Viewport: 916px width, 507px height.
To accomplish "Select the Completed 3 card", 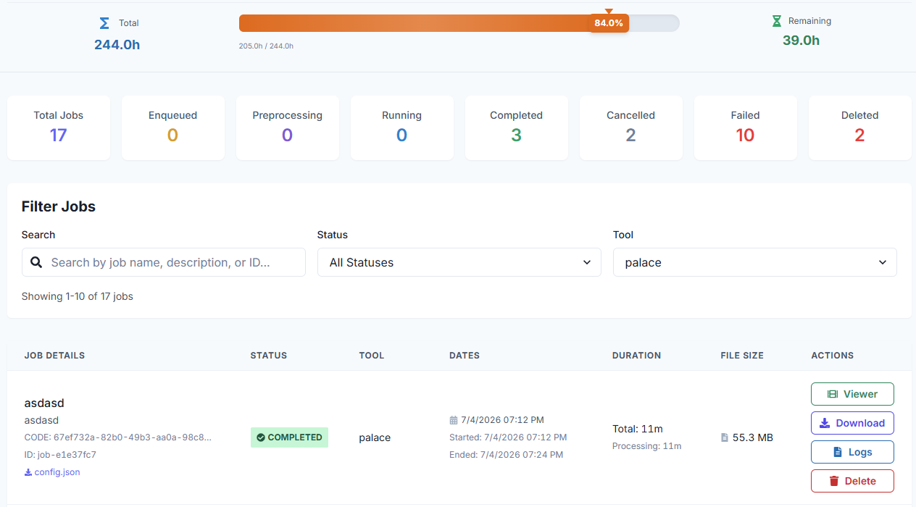I will tap(517, 127).
